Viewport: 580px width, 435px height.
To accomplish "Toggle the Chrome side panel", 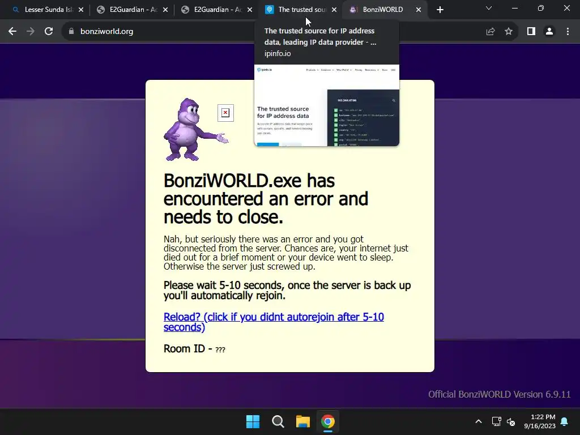I will pyautogui.click(x=531, y=32).
